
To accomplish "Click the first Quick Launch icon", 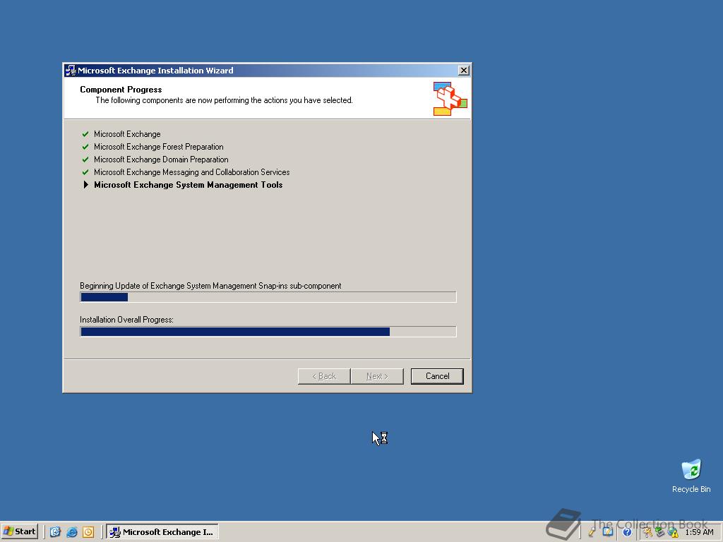I will pyautogui.click(x=55, y=532).
